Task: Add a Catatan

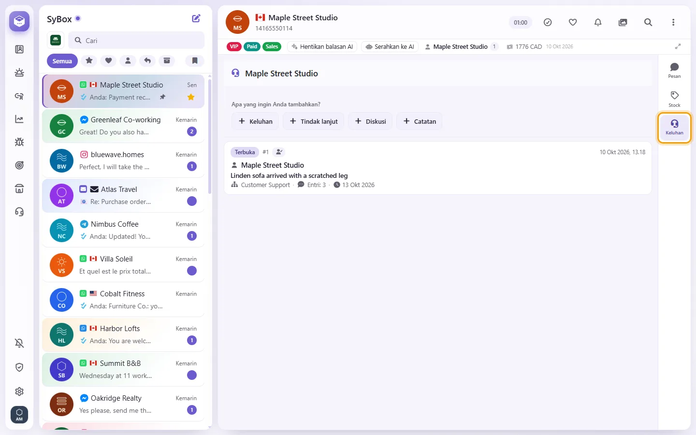Action: pyautogui.click(x=420, y=121)
